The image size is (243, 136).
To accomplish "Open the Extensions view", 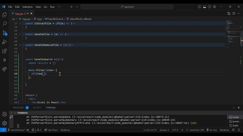I will 5,51.
